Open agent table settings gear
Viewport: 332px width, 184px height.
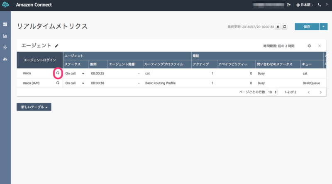tap(309, 46)
